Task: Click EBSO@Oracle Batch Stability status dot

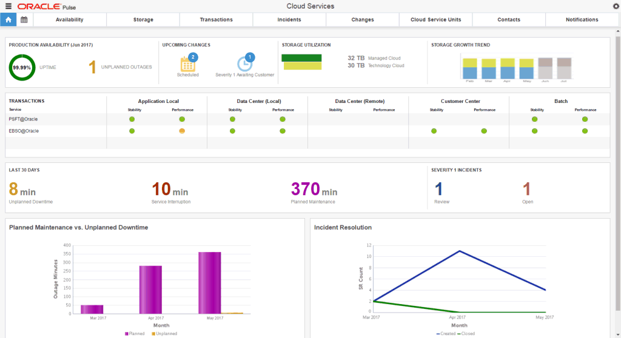Action: click(x=535, y=131)
